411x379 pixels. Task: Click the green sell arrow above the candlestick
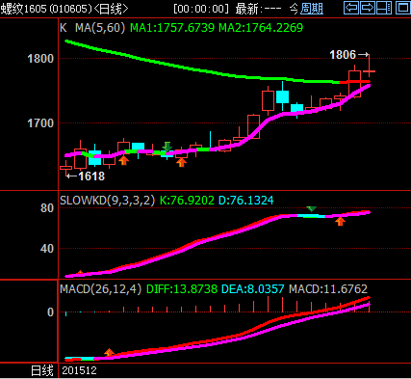(x=167, y=147)
